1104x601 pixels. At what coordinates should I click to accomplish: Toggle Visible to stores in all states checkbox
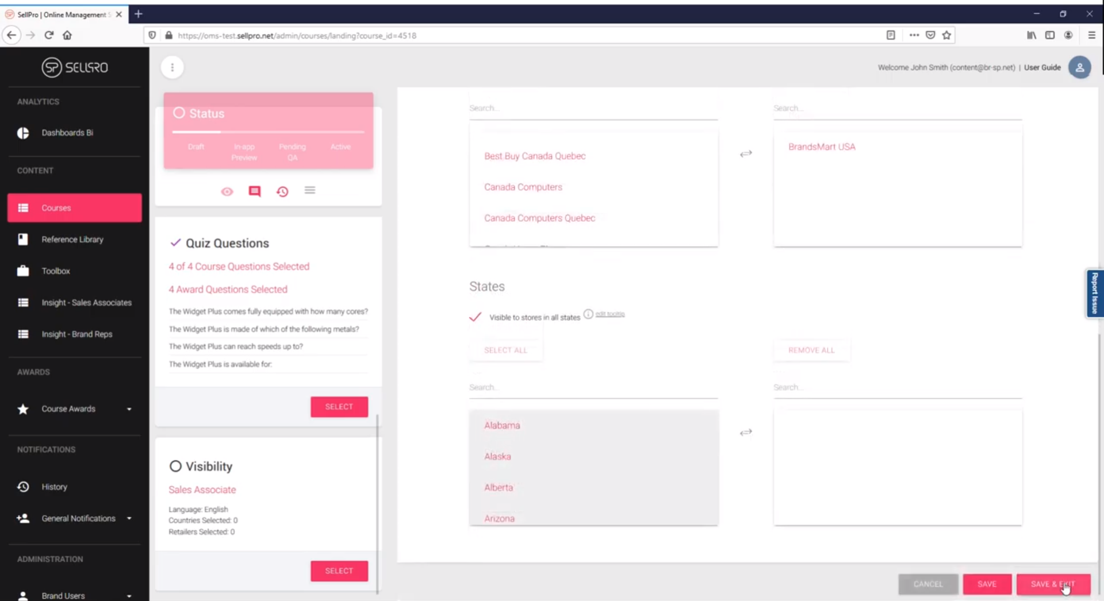coord(475,317)
